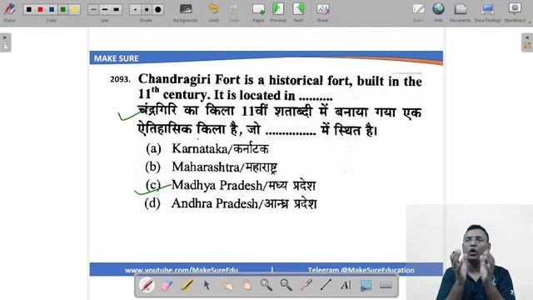Click option (a) Karnataka

(207, 148)
